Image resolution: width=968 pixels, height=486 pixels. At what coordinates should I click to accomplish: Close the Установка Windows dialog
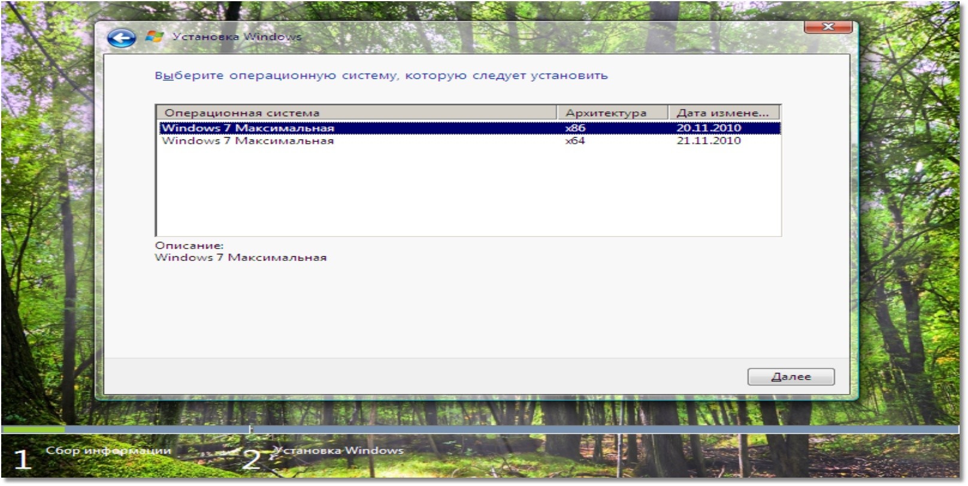[x=828, y=26]
